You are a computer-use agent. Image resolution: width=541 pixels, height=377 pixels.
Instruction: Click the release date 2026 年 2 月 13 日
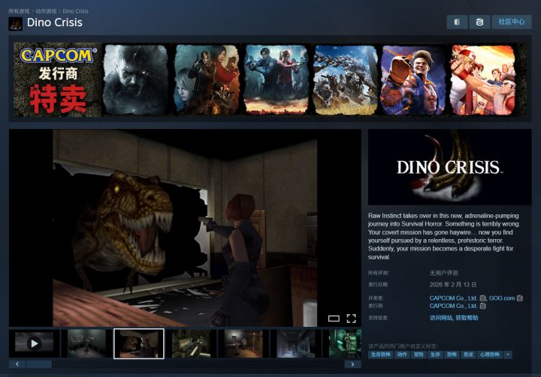pos(453,285)
